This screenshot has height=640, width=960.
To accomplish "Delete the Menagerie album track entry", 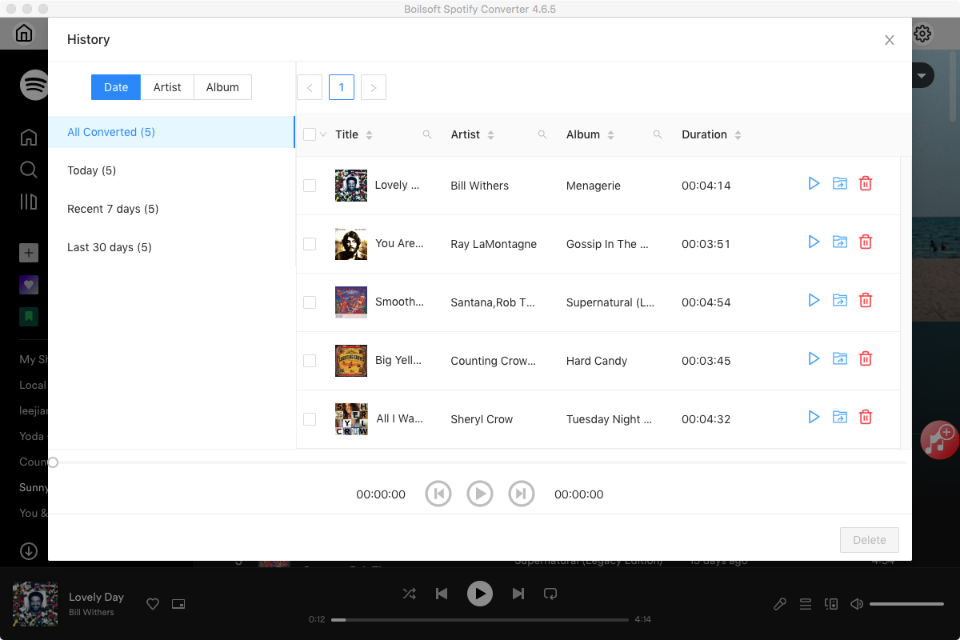I will pos(865,183).
